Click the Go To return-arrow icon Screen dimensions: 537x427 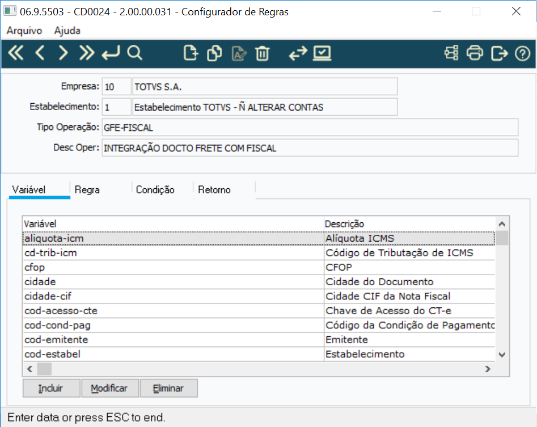(x=111, y=53)
